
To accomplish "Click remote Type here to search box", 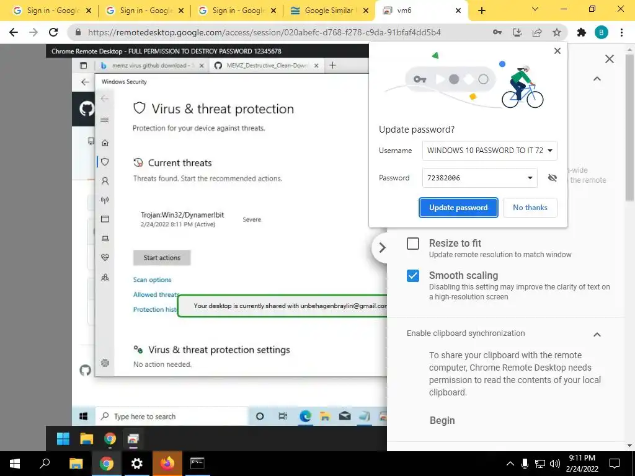I will [171, 416].
